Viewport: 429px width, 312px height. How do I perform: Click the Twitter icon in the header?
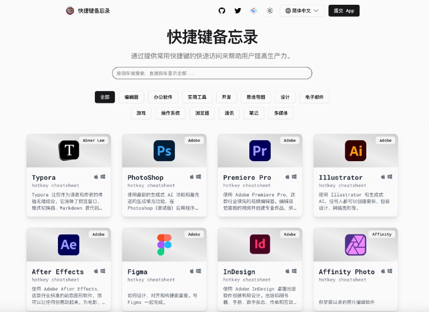click(238, 10)
